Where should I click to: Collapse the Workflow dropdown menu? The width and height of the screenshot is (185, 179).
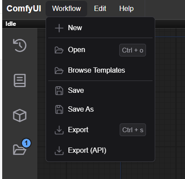point(67,8)
